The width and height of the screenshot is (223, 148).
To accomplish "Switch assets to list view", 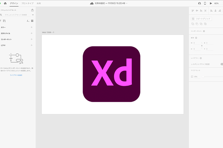I will coord(28,21).
